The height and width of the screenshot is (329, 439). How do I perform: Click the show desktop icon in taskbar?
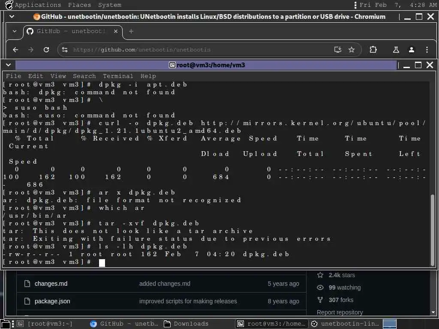(x=5, y=324)
